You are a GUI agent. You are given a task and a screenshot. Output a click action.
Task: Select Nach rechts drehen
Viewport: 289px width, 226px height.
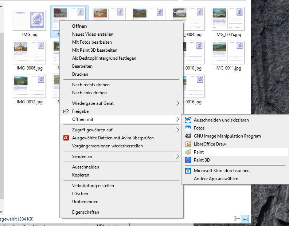(x=91, y=85)
